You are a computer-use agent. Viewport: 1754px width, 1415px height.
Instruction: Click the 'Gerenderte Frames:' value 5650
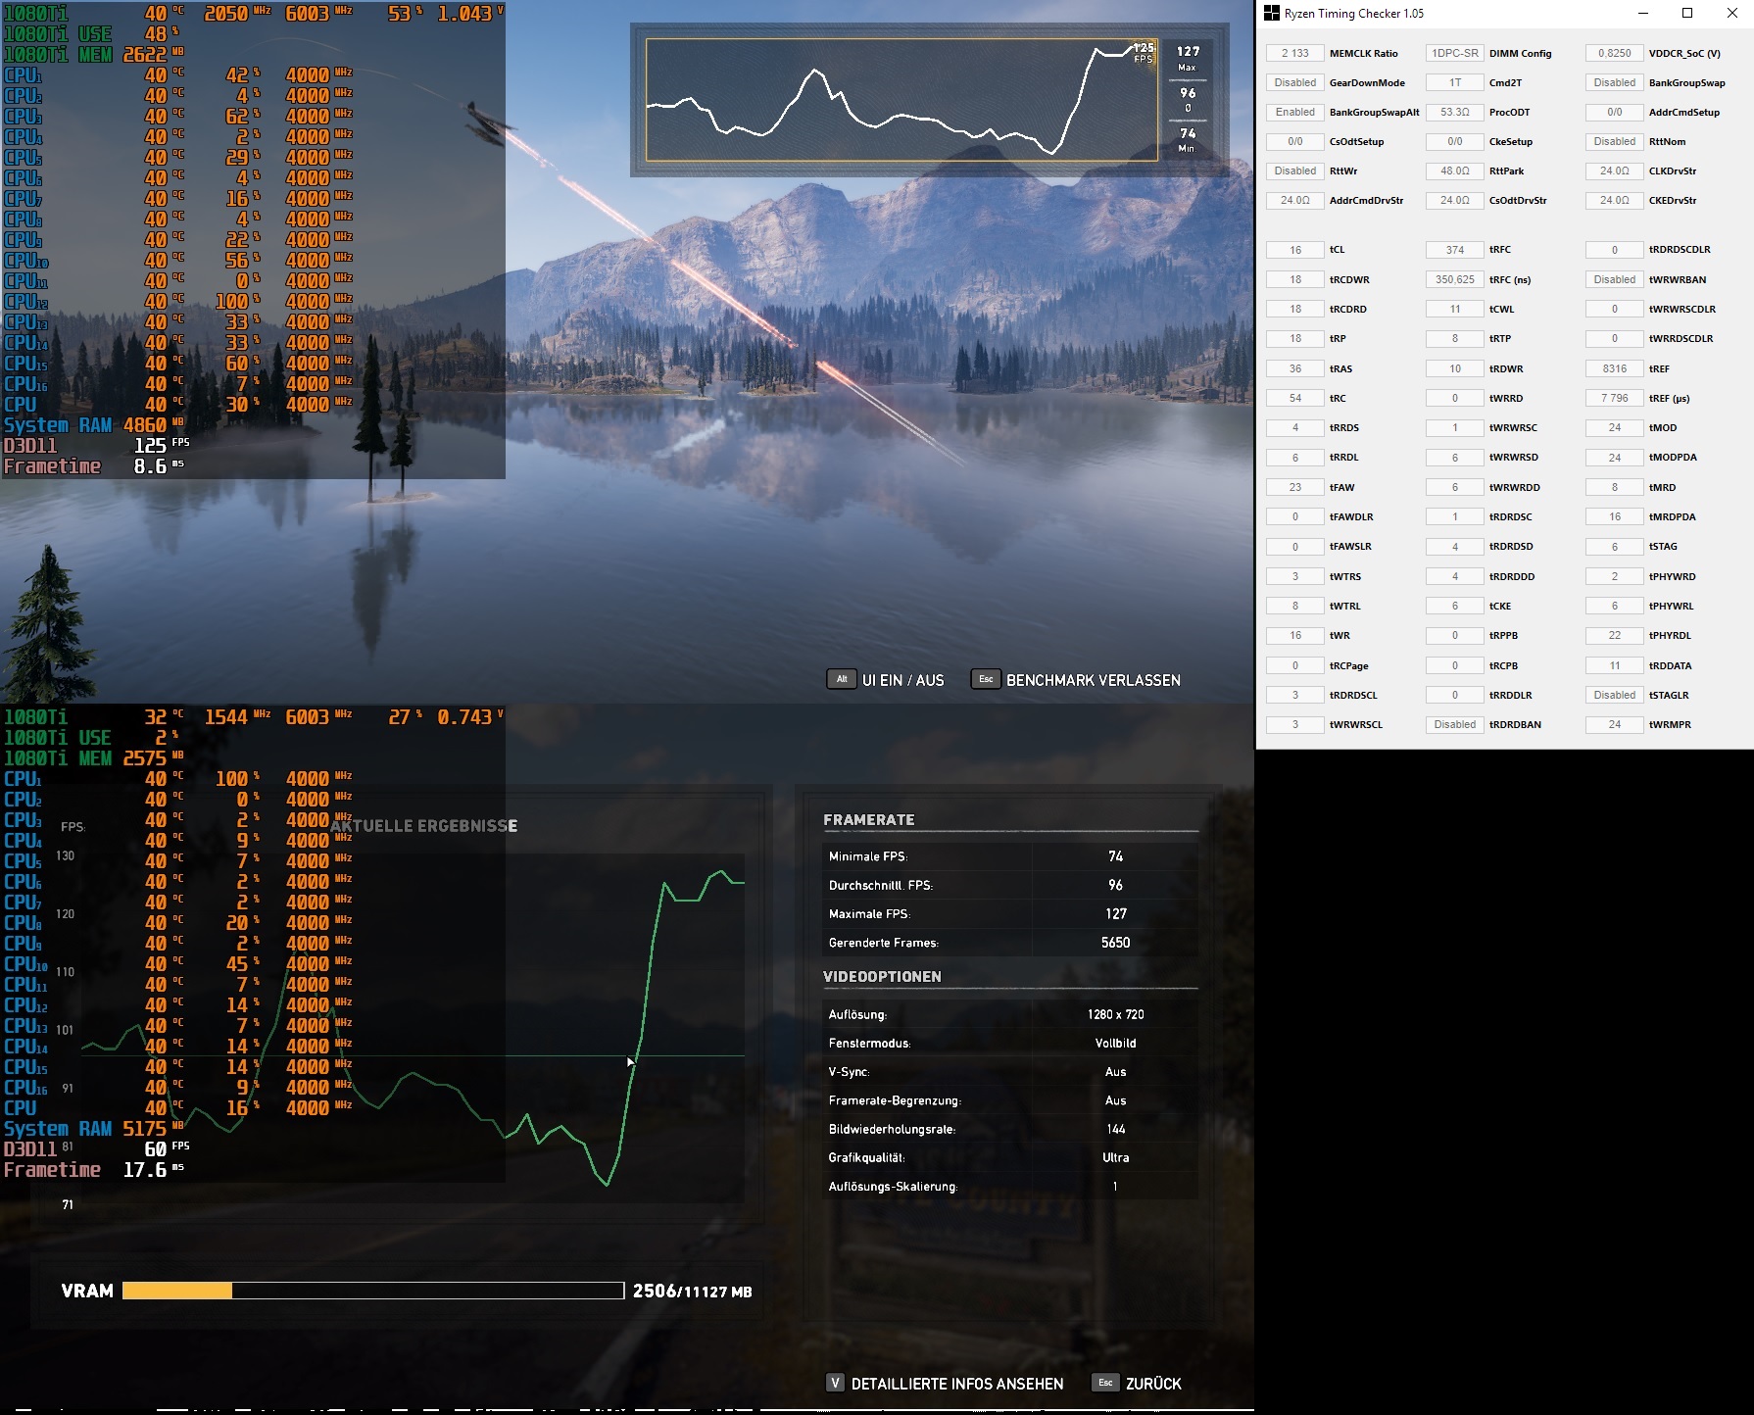click(x=1115, y=943)
